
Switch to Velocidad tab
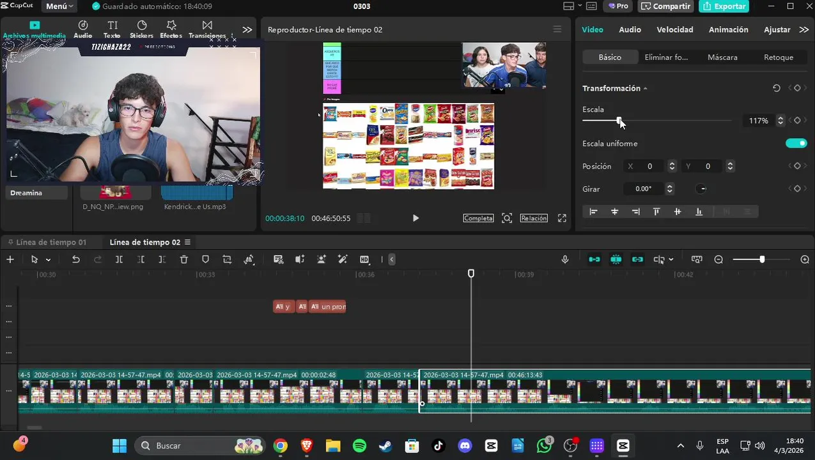(x=675, y=29)
